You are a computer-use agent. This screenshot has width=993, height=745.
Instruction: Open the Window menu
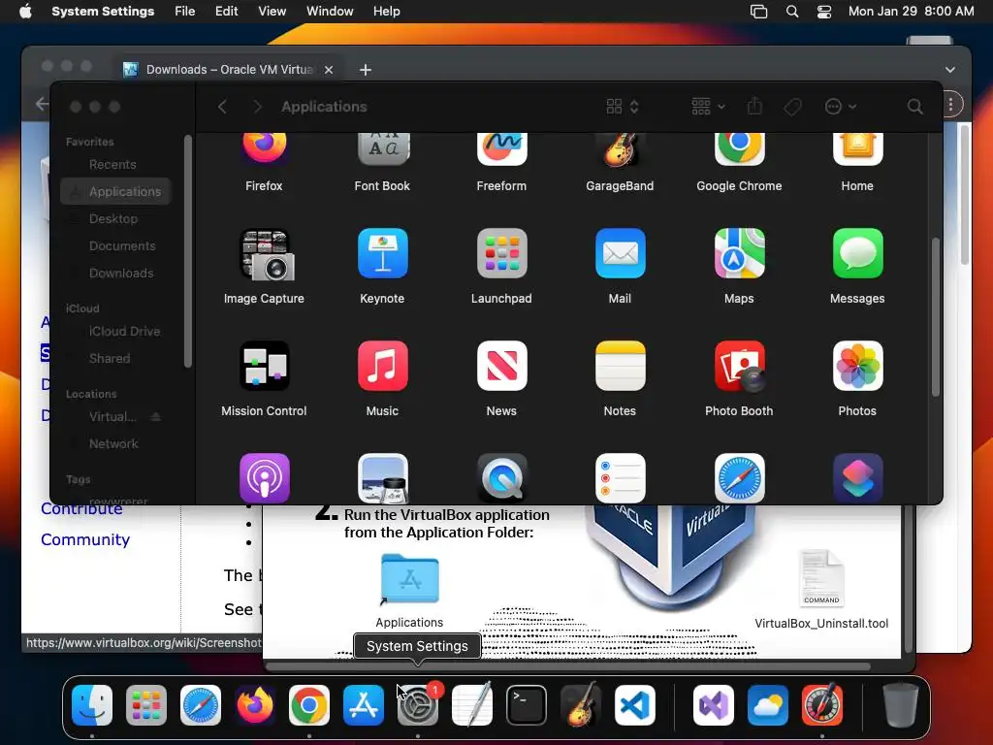coord(330,12)
